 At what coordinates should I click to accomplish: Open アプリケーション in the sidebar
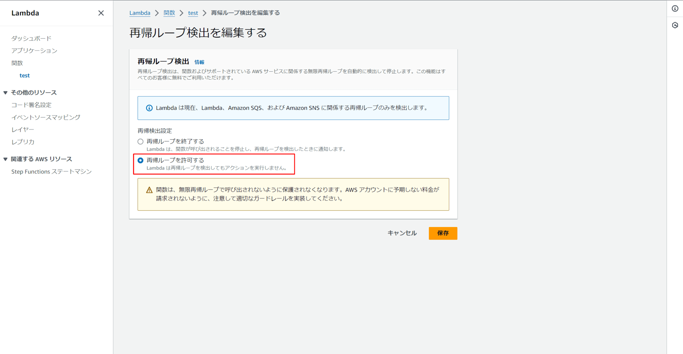[34, 51]
